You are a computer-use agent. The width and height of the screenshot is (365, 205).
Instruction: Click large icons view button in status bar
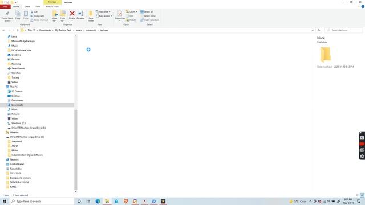tap(362, 195)
